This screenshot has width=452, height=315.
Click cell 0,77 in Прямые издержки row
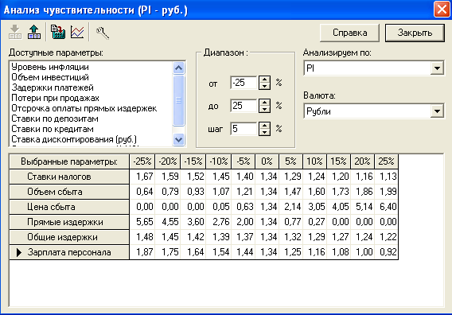292,222
